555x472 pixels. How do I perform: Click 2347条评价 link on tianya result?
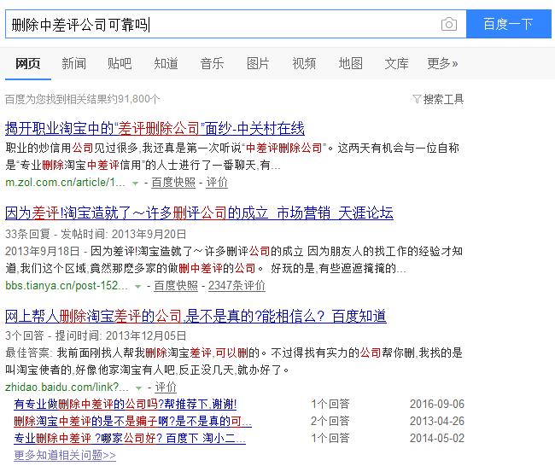click(x=237, y=285)
